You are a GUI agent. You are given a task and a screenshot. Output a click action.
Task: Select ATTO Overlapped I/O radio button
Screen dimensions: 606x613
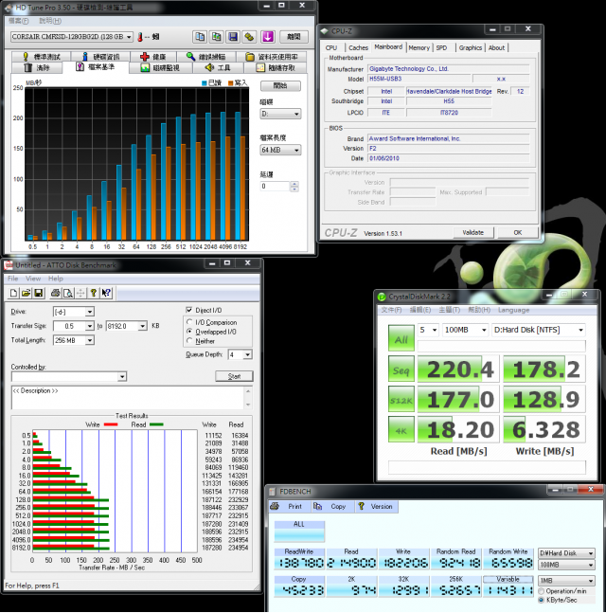pyautogui.click(x=190, y=332)
